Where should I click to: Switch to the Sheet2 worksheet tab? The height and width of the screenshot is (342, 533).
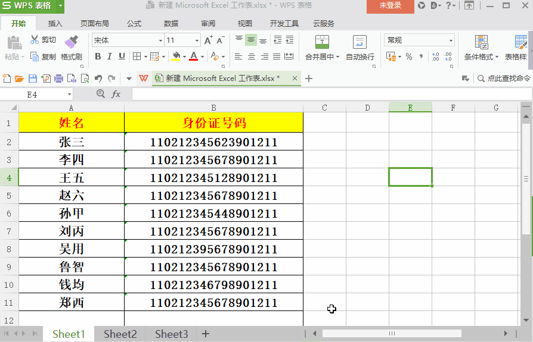(x=120, y=334)
